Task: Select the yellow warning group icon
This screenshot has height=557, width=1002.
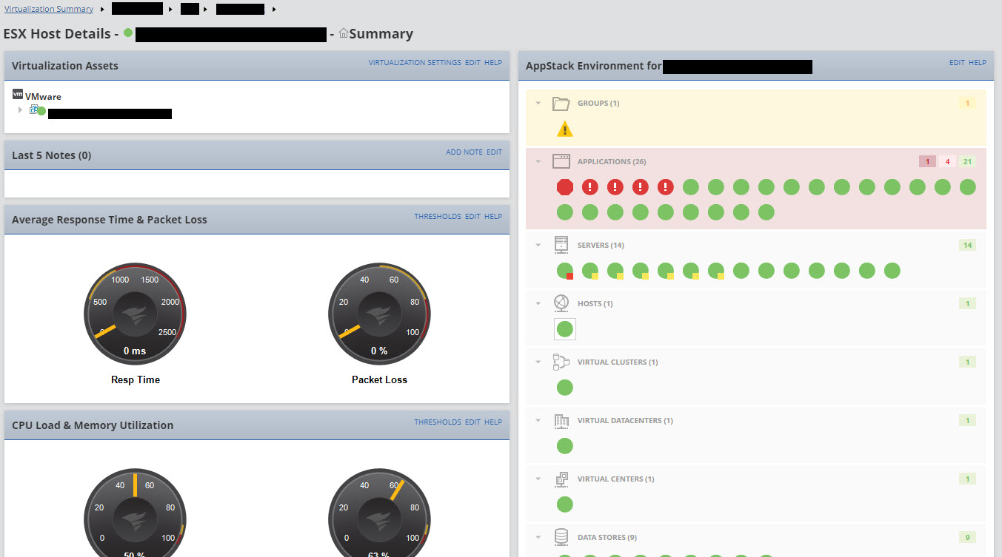Action: [564, 129]
